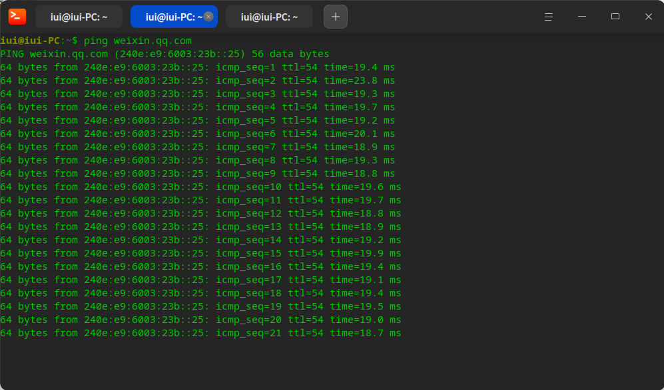
Task: Click the "PING weixin.qq.com" header output line
Action: pyautogui.click(x=165, y=54)
